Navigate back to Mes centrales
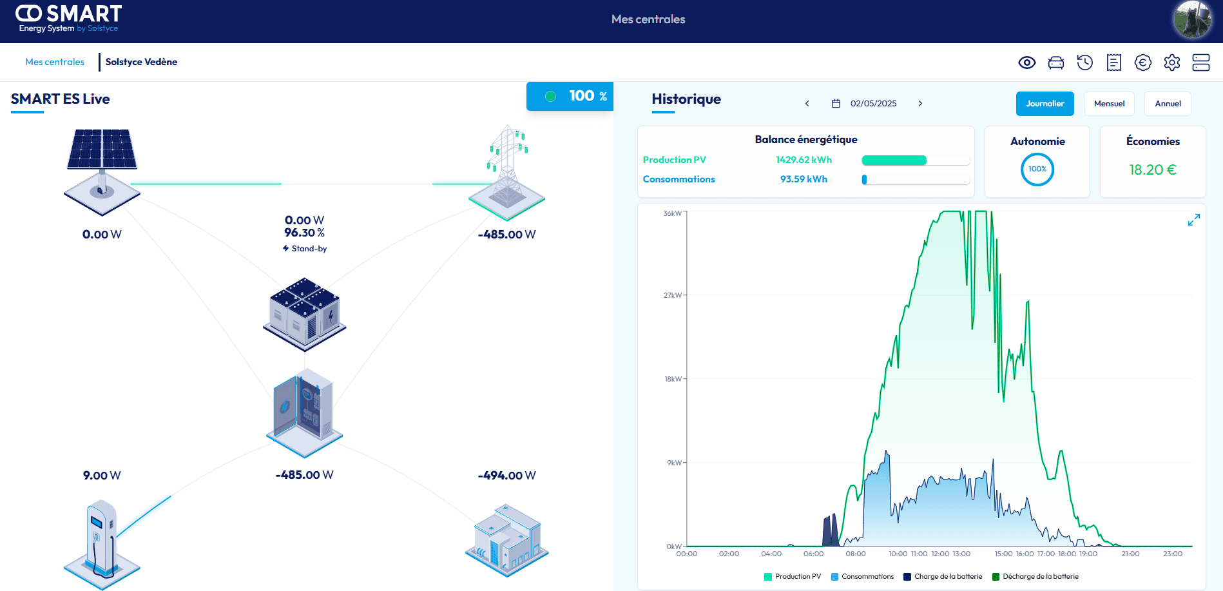The image size is (1223, 591). (x=54, y=62)
